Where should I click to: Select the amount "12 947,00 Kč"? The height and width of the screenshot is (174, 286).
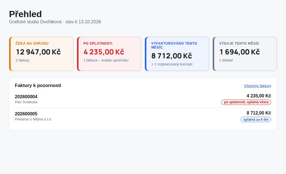point(38,52)
